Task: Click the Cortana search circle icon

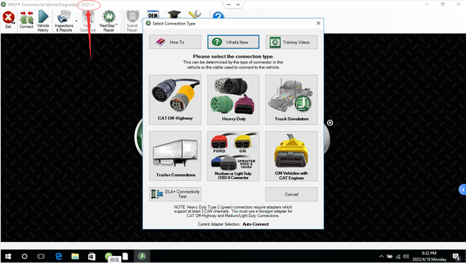Action: click(x=25, y=256)
